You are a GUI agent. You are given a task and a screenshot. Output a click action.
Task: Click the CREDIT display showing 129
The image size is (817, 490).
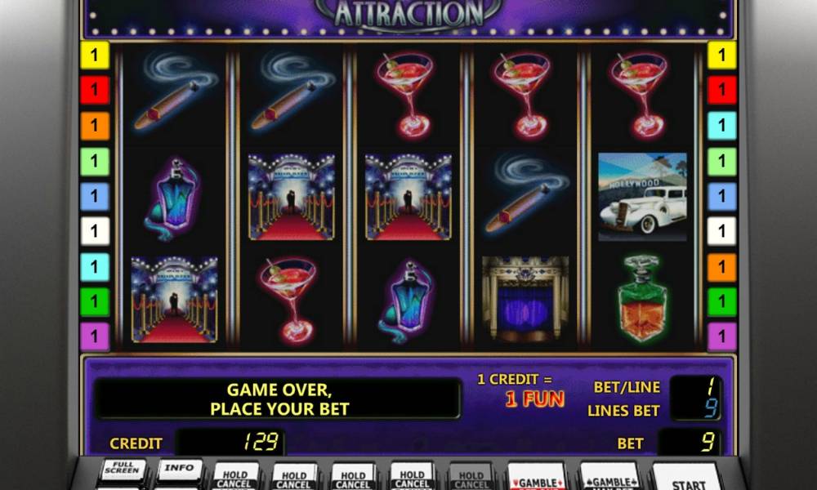(x=231, y=442)
